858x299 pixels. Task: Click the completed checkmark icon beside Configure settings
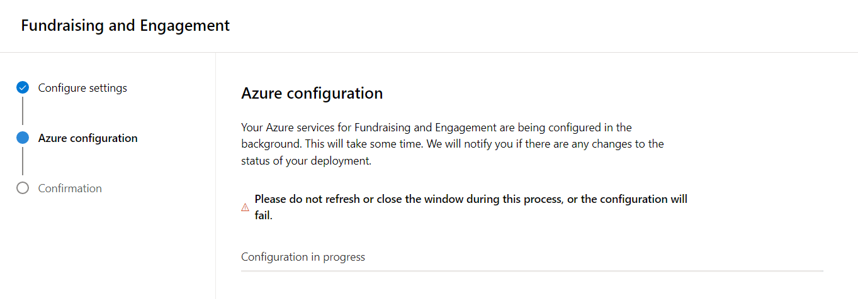tap(23, 88)
